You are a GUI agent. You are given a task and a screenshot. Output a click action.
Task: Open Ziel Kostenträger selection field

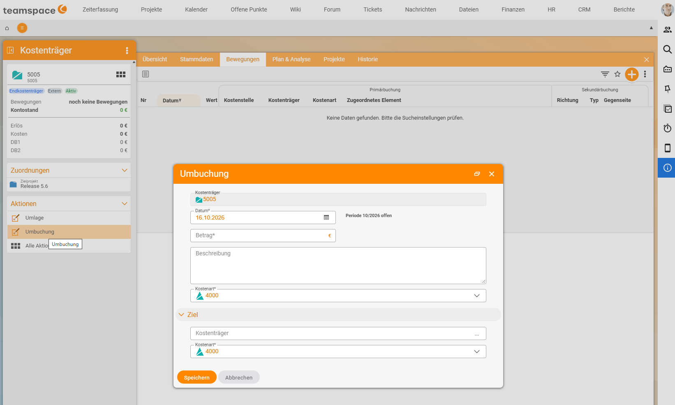[x=338, y=333]
